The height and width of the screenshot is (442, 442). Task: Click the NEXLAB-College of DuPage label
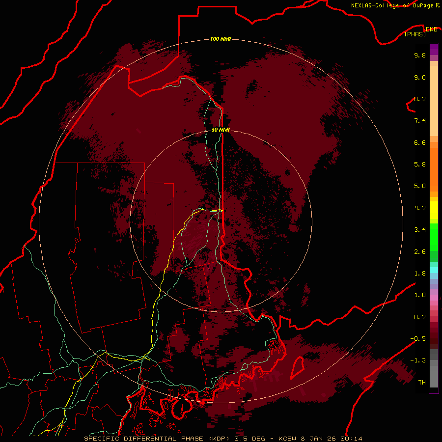(x=392, y=5)
